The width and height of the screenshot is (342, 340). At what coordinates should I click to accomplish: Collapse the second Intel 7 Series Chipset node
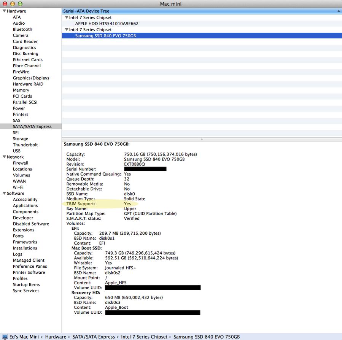point(67,30)
